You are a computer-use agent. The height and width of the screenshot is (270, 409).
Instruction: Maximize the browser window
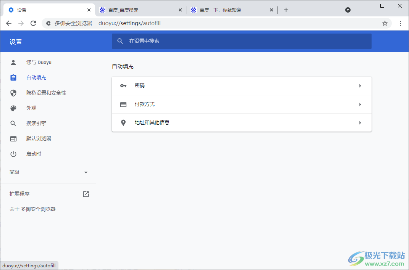(x=382, y=6)
